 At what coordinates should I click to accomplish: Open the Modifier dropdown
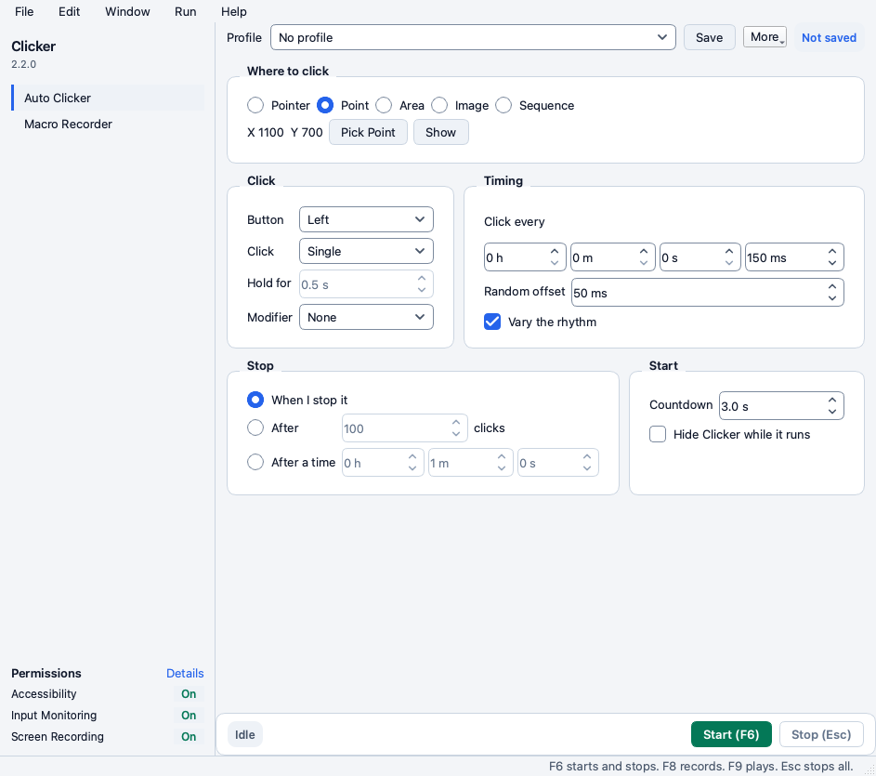pyautogui.click(x=366, y=317)
